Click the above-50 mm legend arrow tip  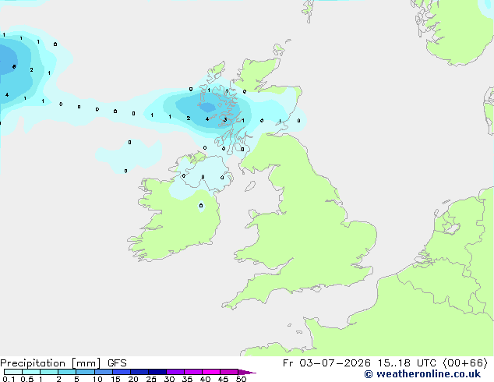247,373
